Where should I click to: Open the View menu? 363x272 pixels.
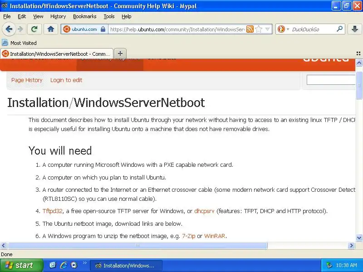tap(38, 16)
